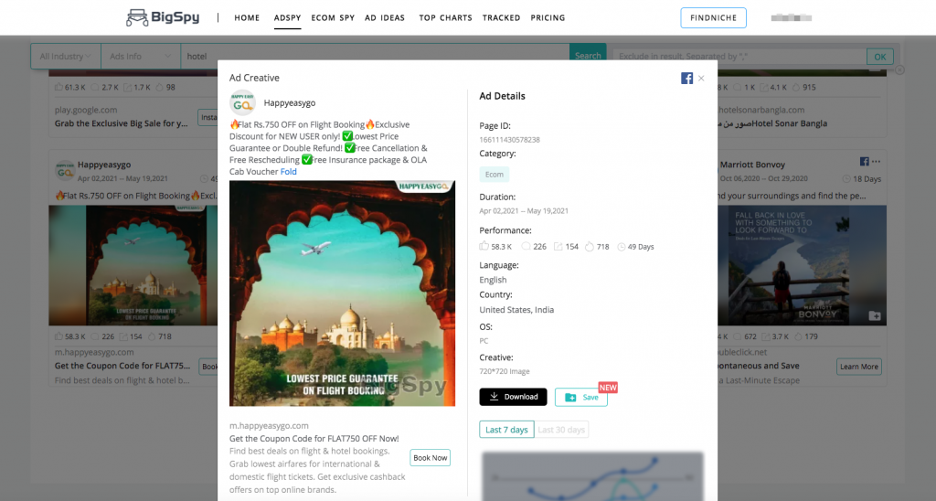
Task: Click the Search button
Action: click(588, 56)
